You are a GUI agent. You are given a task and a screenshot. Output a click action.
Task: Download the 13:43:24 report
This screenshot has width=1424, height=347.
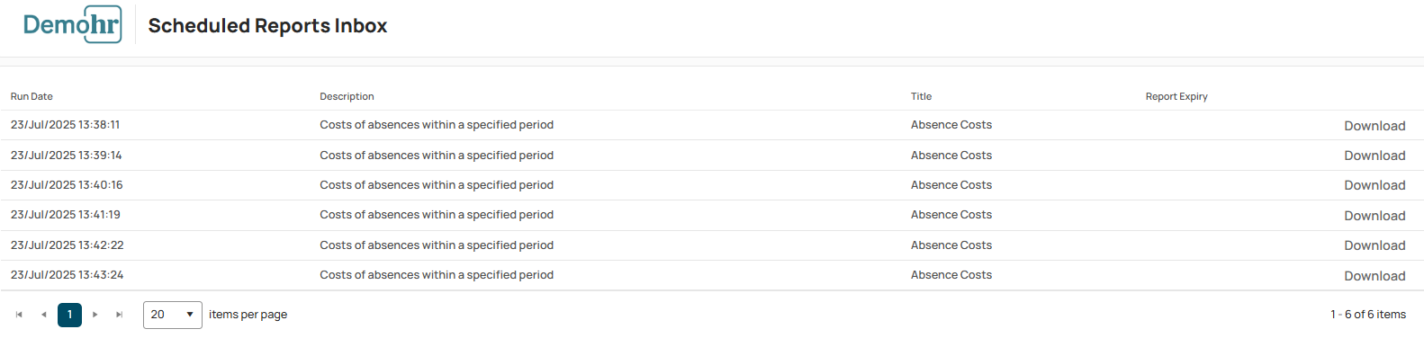(x=1374, y=276)
